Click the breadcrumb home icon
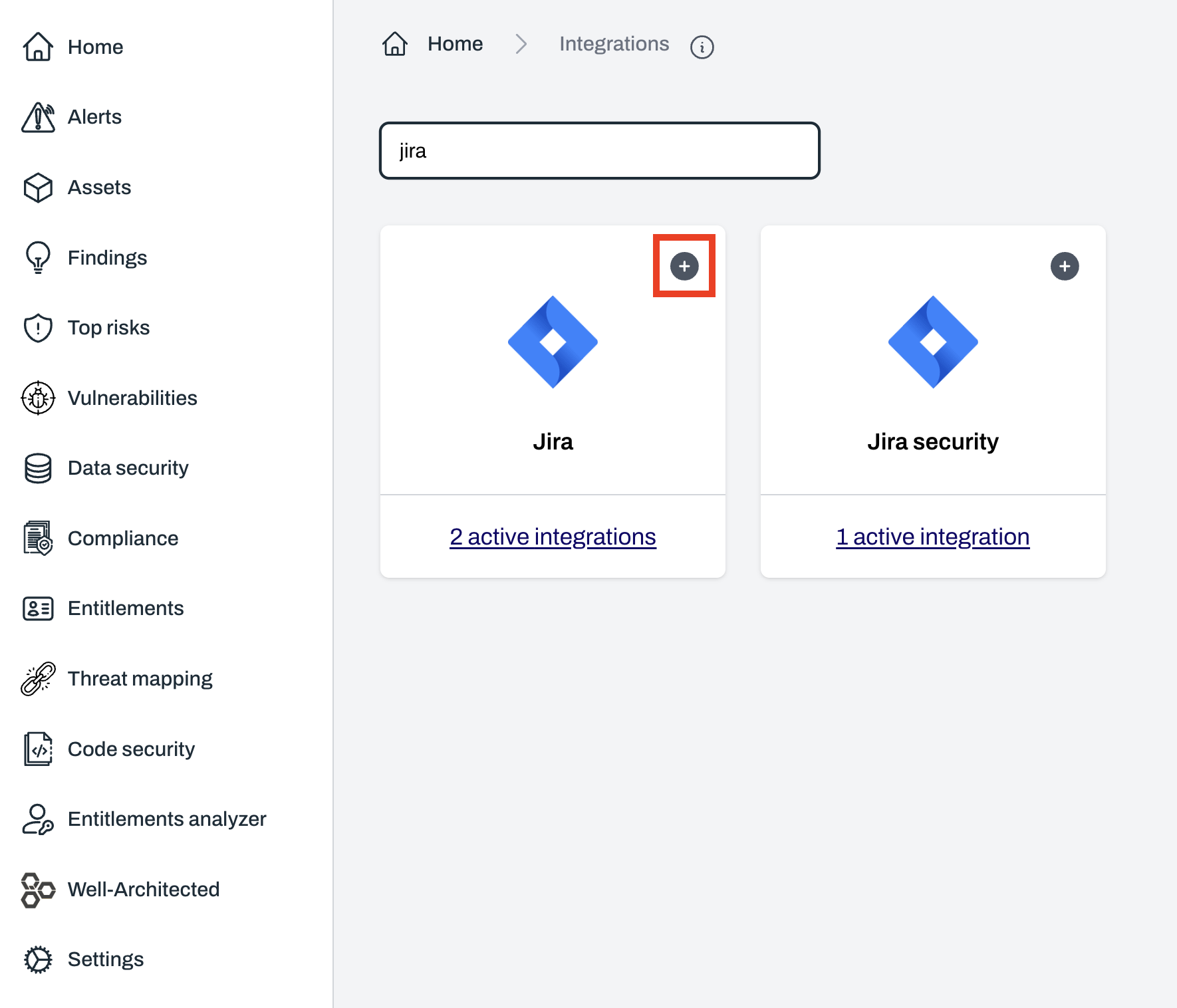The width and height of the screenshot is (1177, 1008). point(395,44)
